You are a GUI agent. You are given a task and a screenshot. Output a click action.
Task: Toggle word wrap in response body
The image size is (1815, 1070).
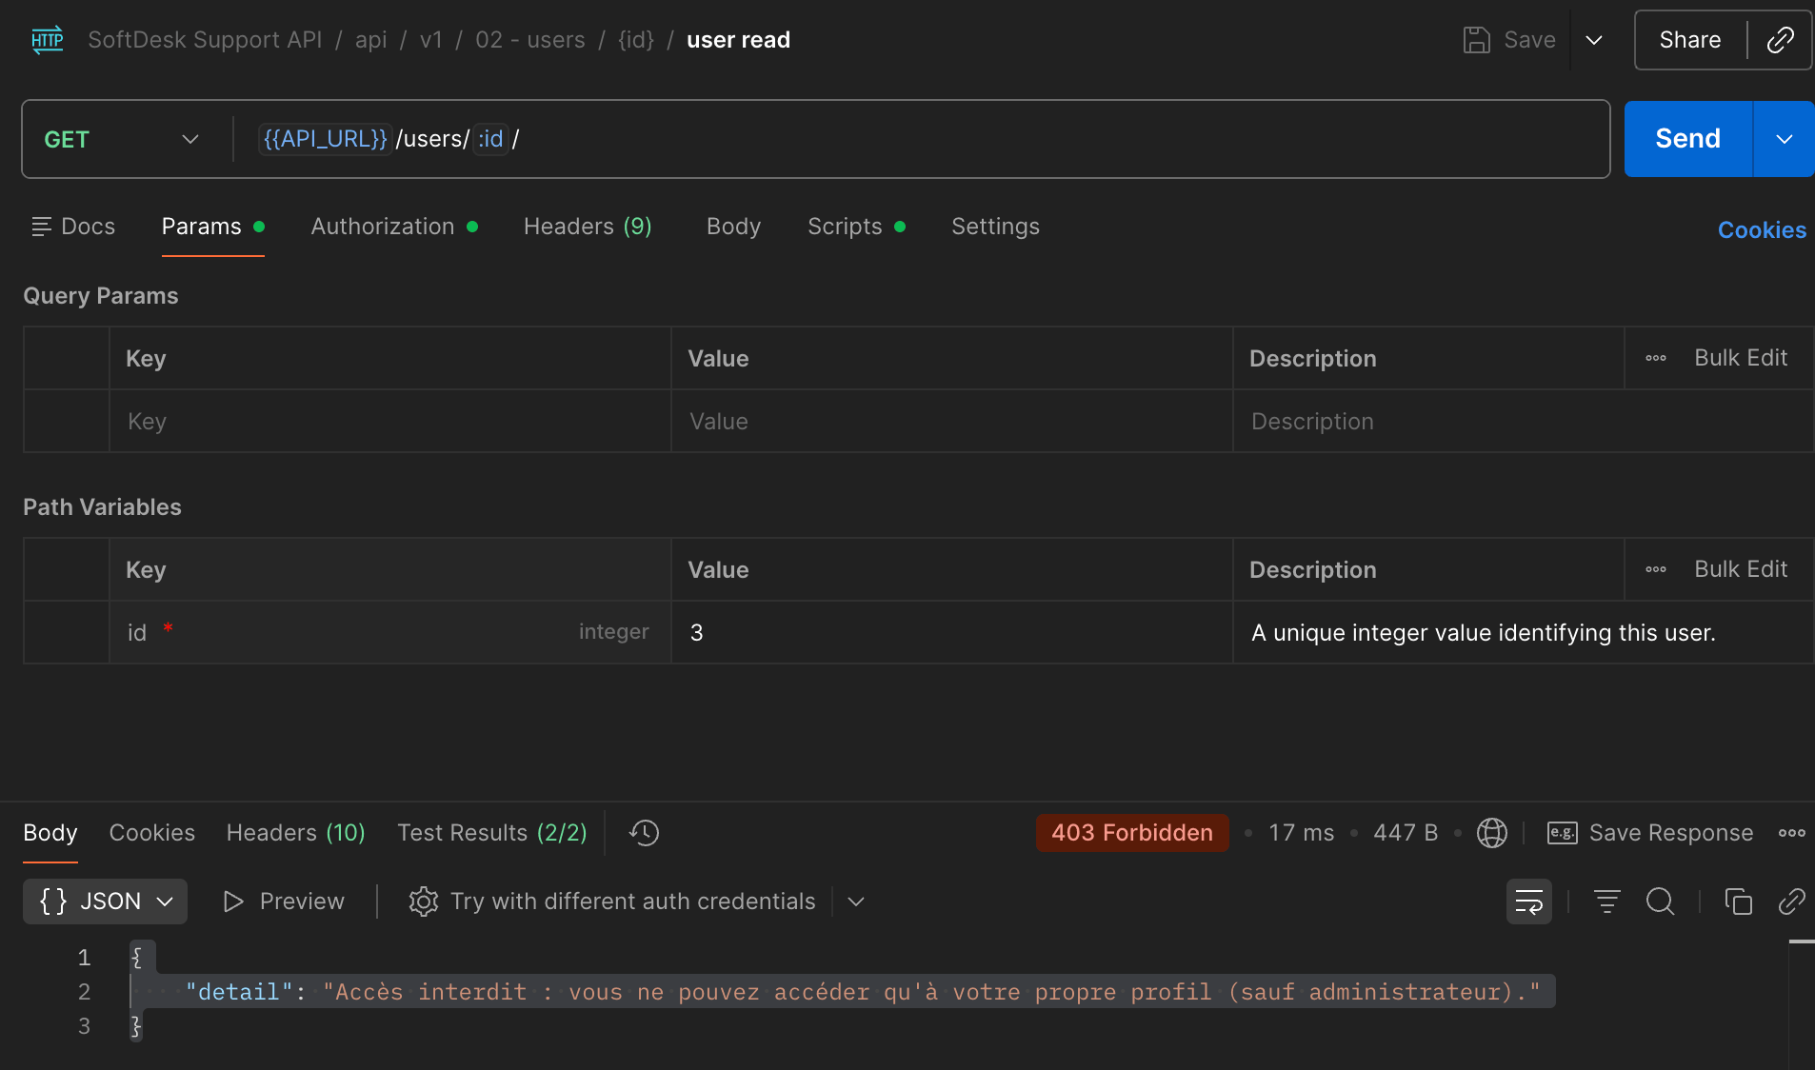[x=1528, y=902]
